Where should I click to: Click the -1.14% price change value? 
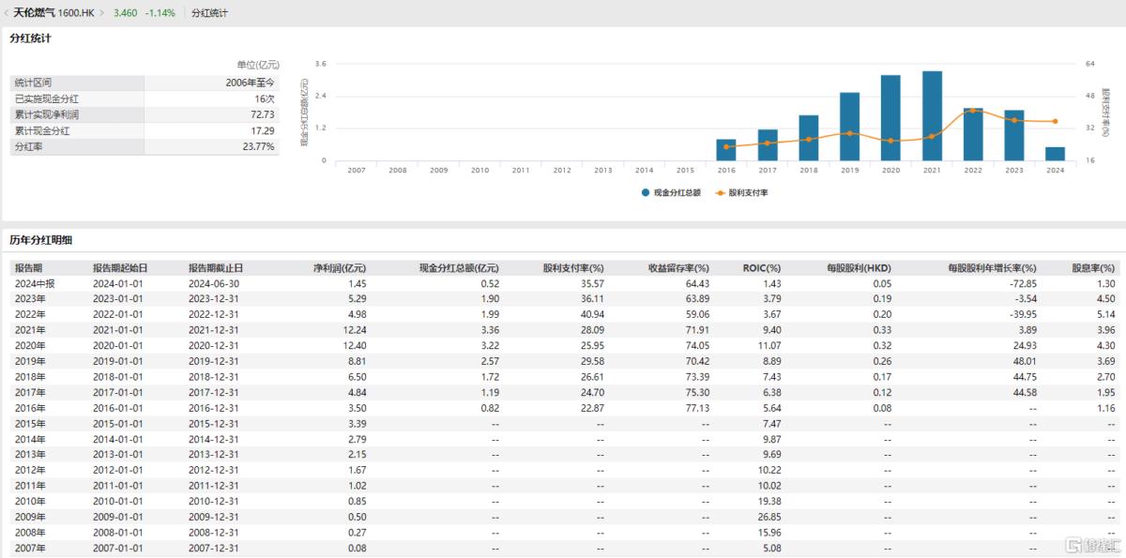point(160,13)
